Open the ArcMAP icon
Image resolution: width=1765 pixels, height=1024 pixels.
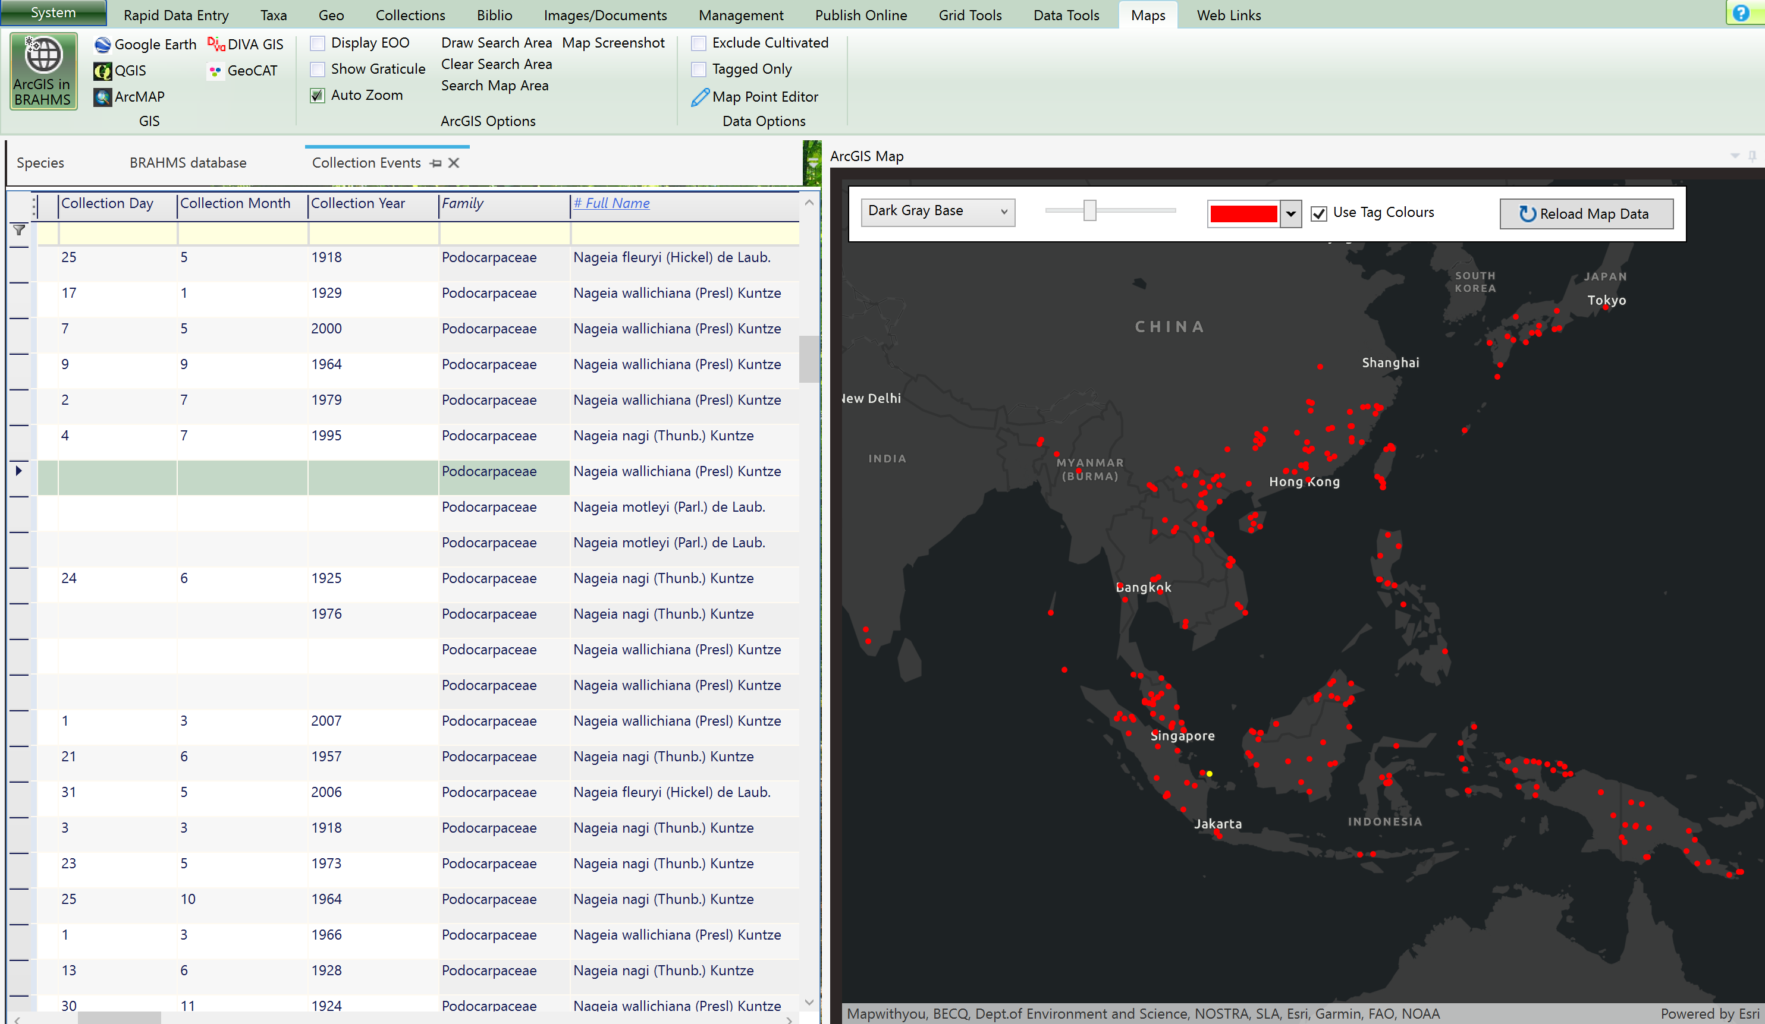103,97
